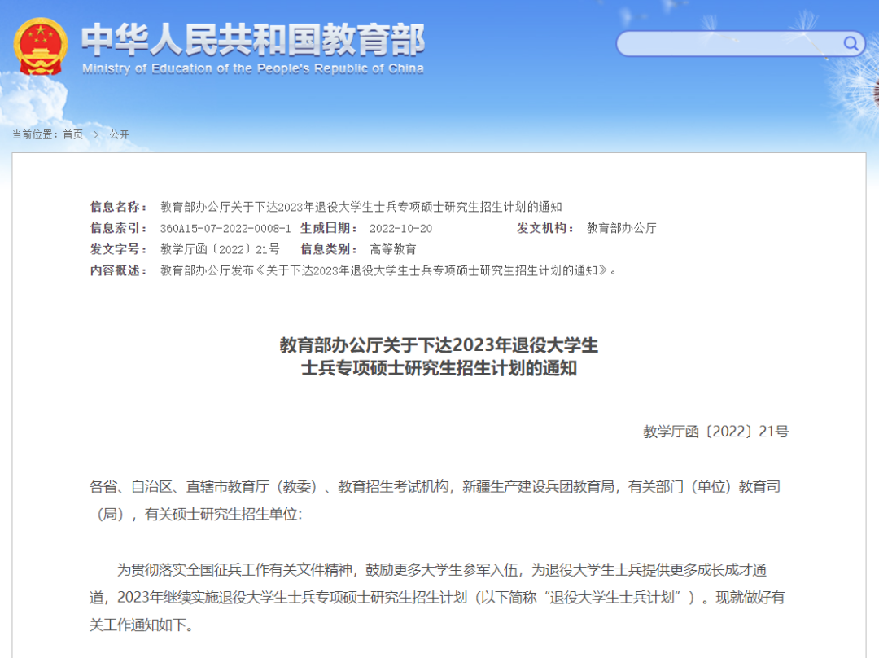Click the 发文机构 value 教育部办公厅

[x=621, y=228]
